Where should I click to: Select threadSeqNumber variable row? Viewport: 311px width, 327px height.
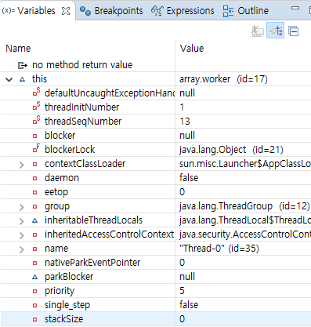click(156, 122)
